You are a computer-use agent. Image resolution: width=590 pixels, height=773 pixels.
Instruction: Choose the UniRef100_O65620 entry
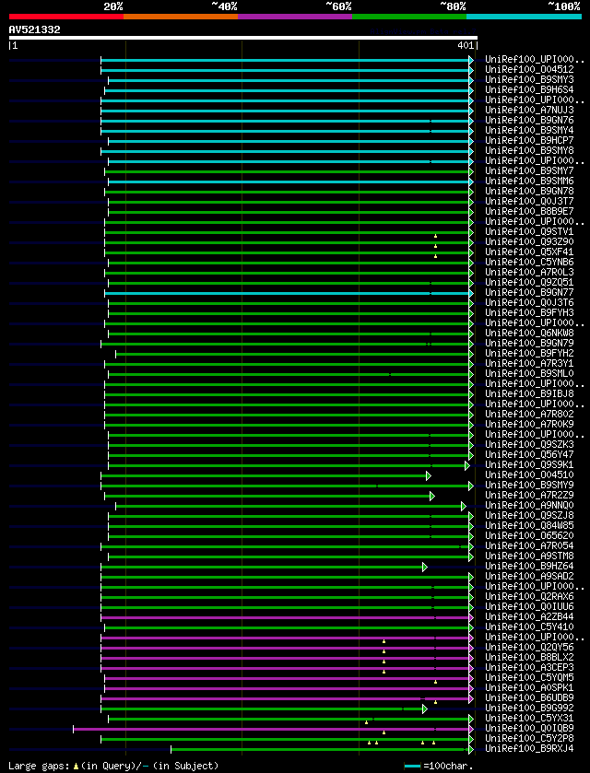pyautogui.click(x=529, y=535)
